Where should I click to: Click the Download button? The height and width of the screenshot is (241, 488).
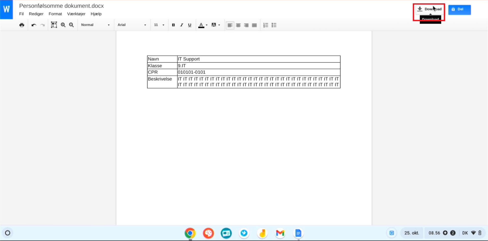click(429, 9)
